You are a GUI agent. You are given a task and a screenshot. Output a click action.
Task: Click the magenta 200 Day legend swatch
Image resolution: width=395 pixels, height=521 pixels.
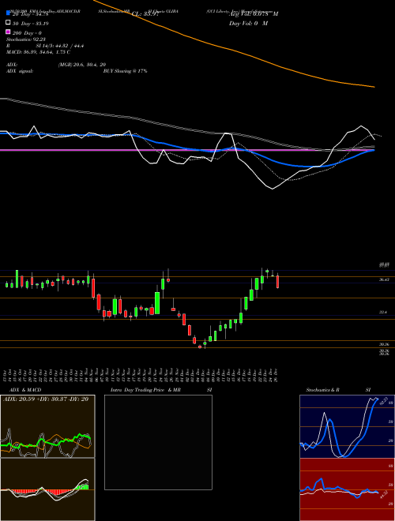[8, 32]
